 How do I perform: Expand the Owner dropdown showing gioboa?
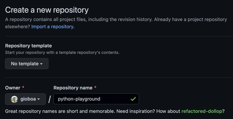tap(25, 99)
